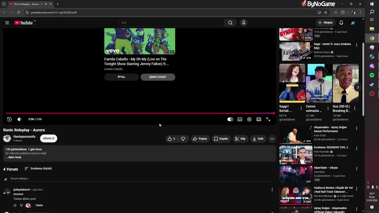379x213 pixels.
Task: Toggle the autoplay switch in player
Action: click(x=230, y=119)
